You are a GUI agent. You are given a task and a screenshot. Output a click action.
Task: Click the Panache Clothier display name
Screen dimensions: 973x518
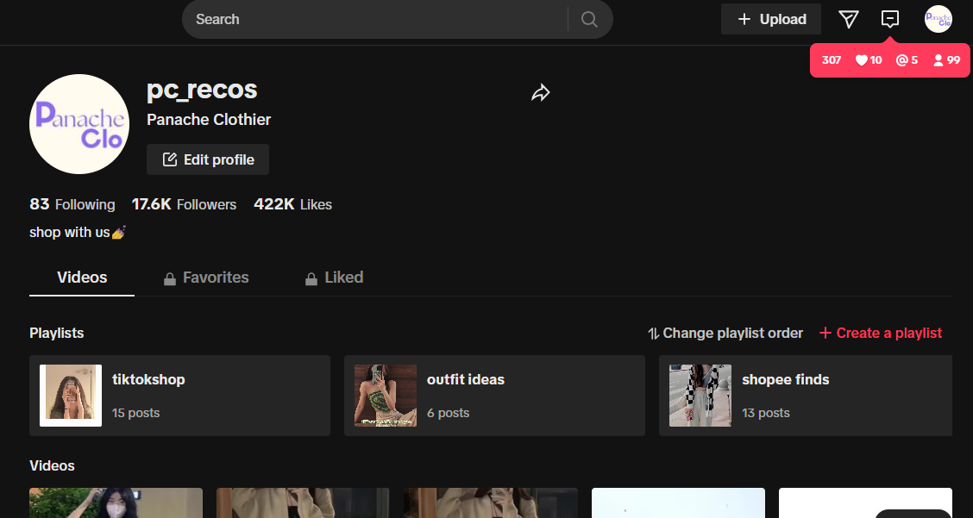pyautogui.click(x=209, y=120)
